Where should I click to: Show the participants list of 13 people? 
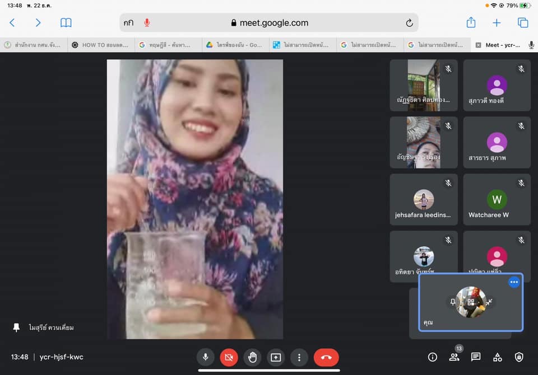click(454, 357)
